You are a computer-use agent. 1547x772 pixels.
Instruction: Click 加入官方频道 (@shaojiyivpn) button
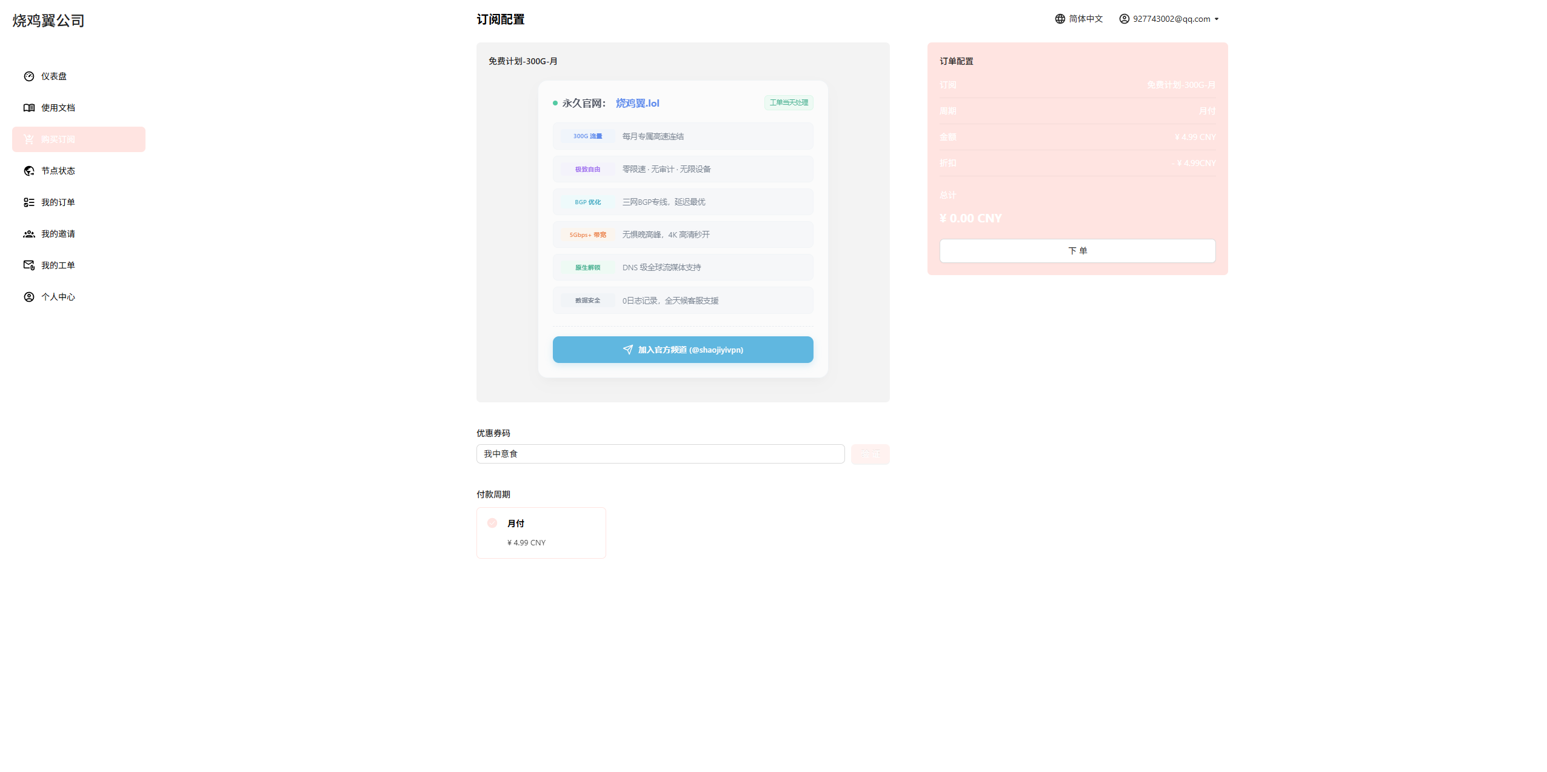683,350
